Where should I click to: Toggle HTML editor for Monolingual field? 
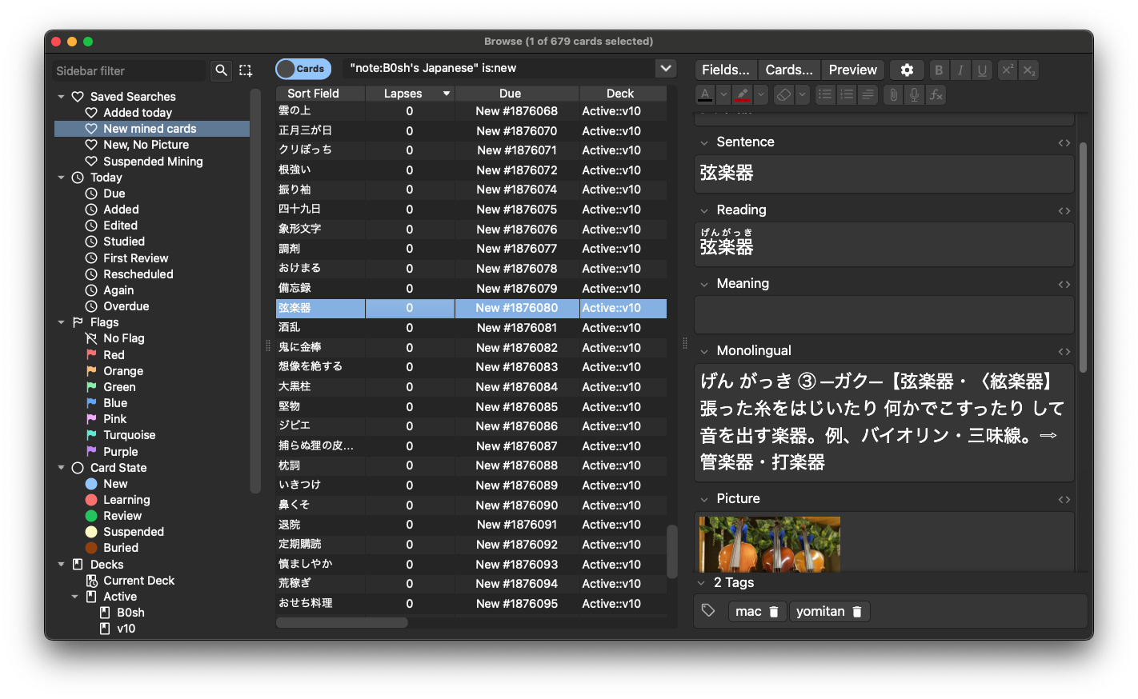click(1064, 352)
